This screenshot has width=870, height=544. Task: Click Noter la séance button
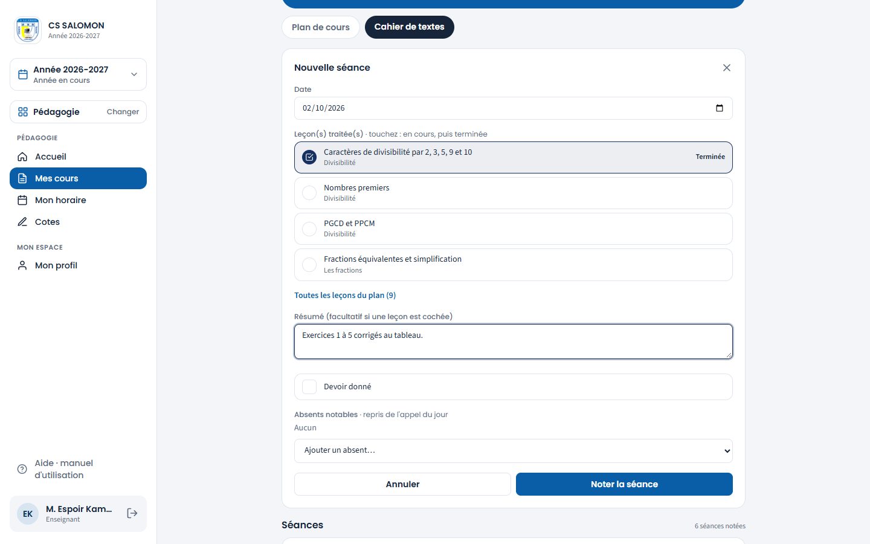[x=624, y=484]
